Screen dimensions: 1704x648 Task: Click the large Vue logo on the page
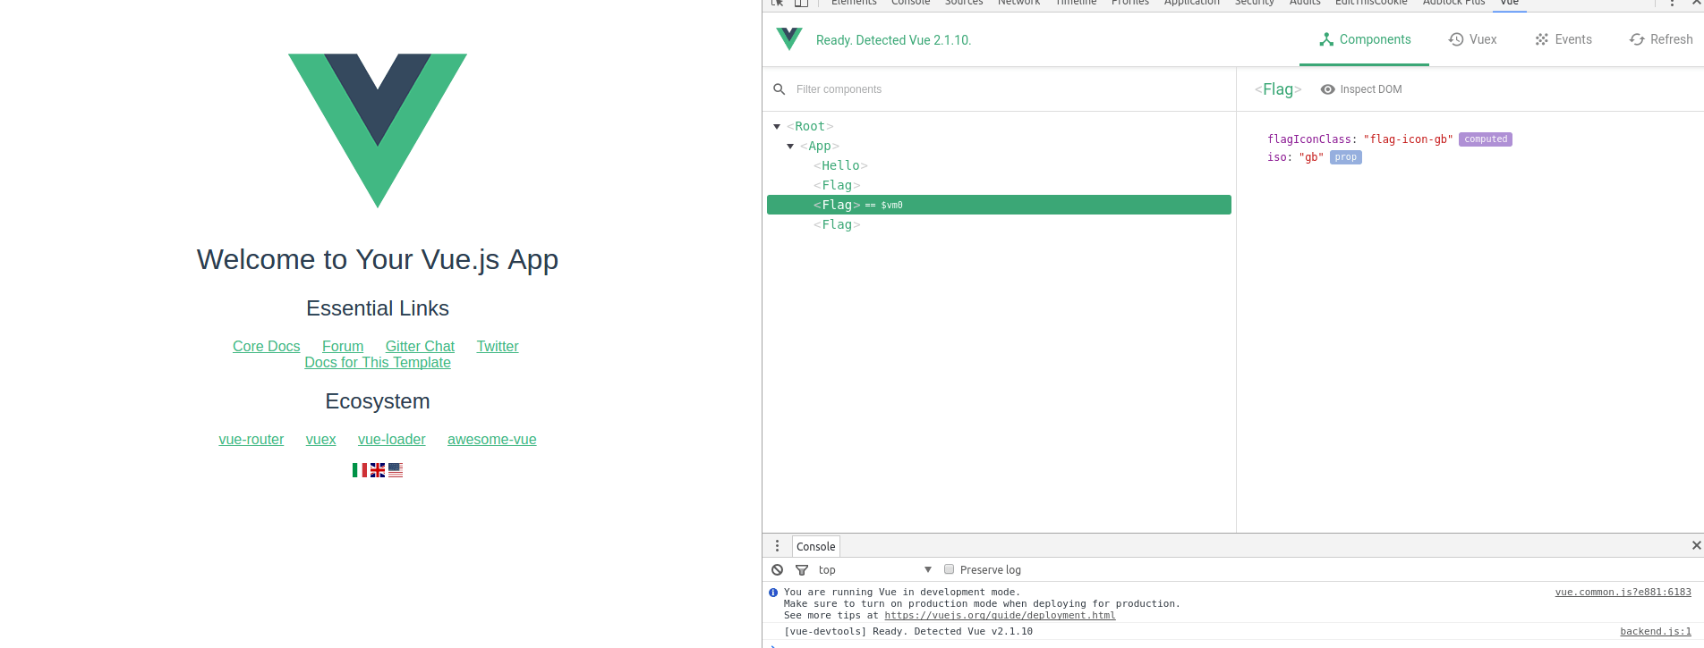point(378,130)
